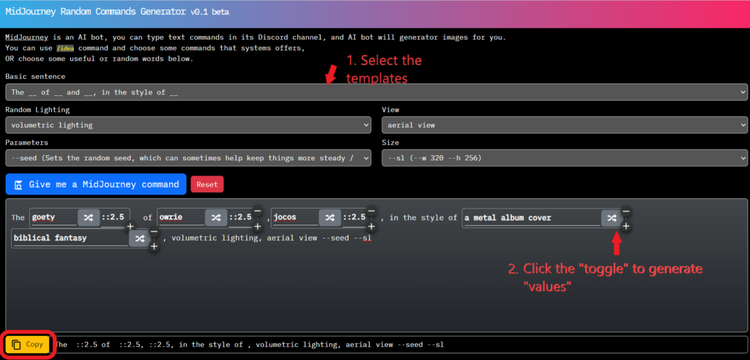Add a word after 'jocos' using plus
750x360 pixels.
pos(371,227)
